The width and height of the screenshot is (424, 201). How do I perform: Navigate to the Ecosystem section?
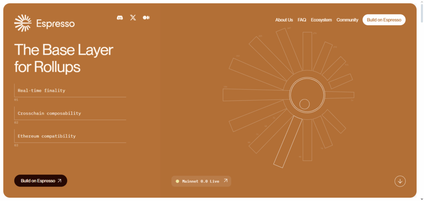click(321, 20)
